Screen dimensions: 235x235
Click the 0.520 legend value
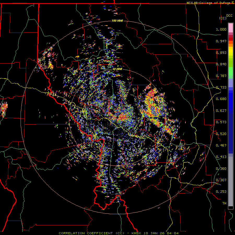pyautogui.click(x=221, y=134)
